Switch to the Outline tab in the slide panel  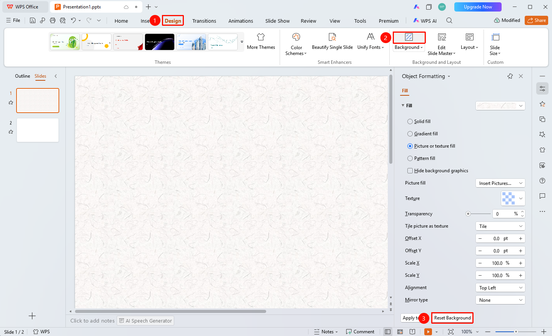click(x=22, y=76)
